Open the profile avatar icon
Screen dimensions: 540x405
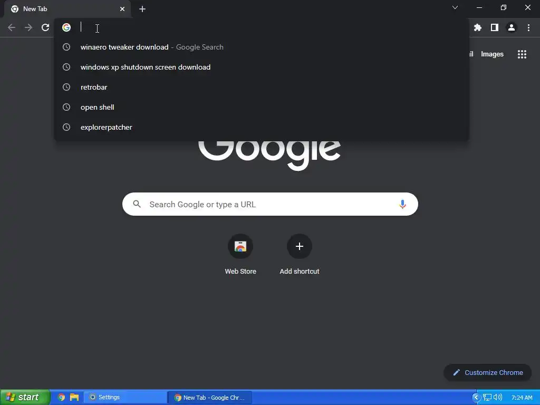[x=512, y=27]
